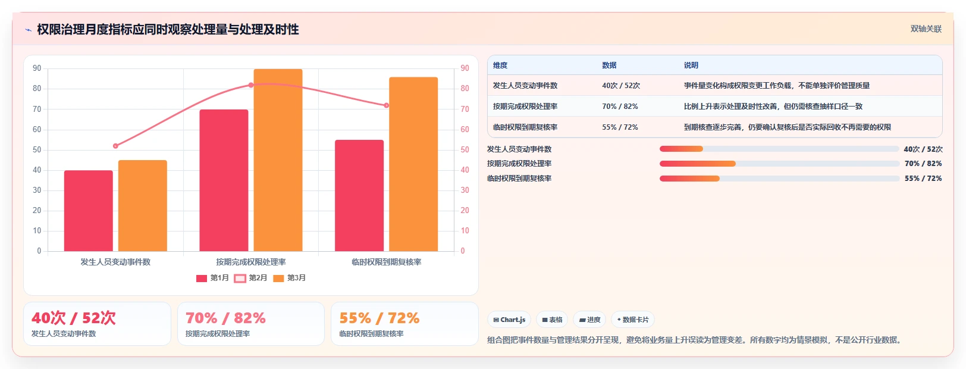Click the red bar for 发生人员变动事件数
966x369 pixels.
pyautogui.click(x=89, y=211)
